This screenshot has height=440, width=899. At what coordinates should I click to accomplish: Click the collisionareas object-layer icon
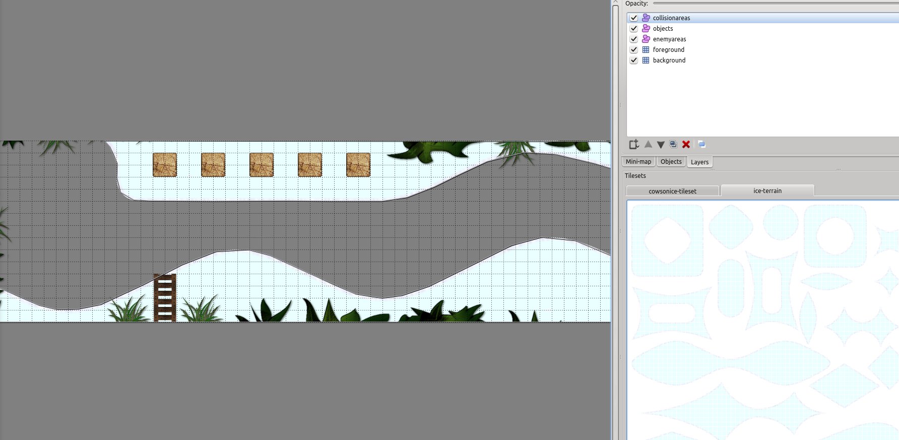click(646, 18)
